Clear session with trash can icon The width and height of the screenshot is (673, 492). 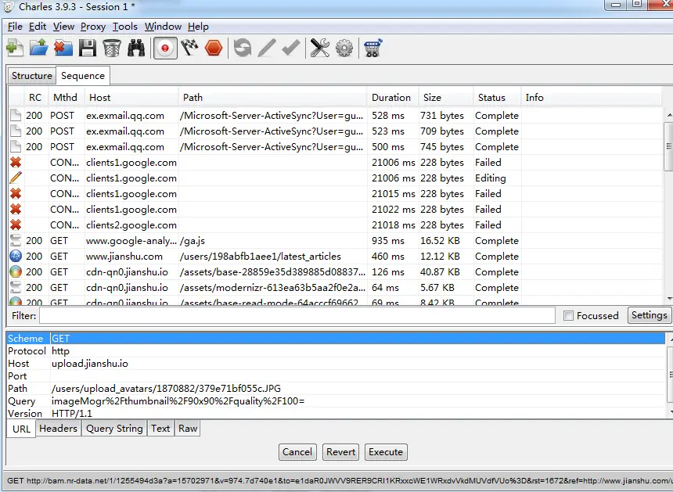tap(112, 48)
